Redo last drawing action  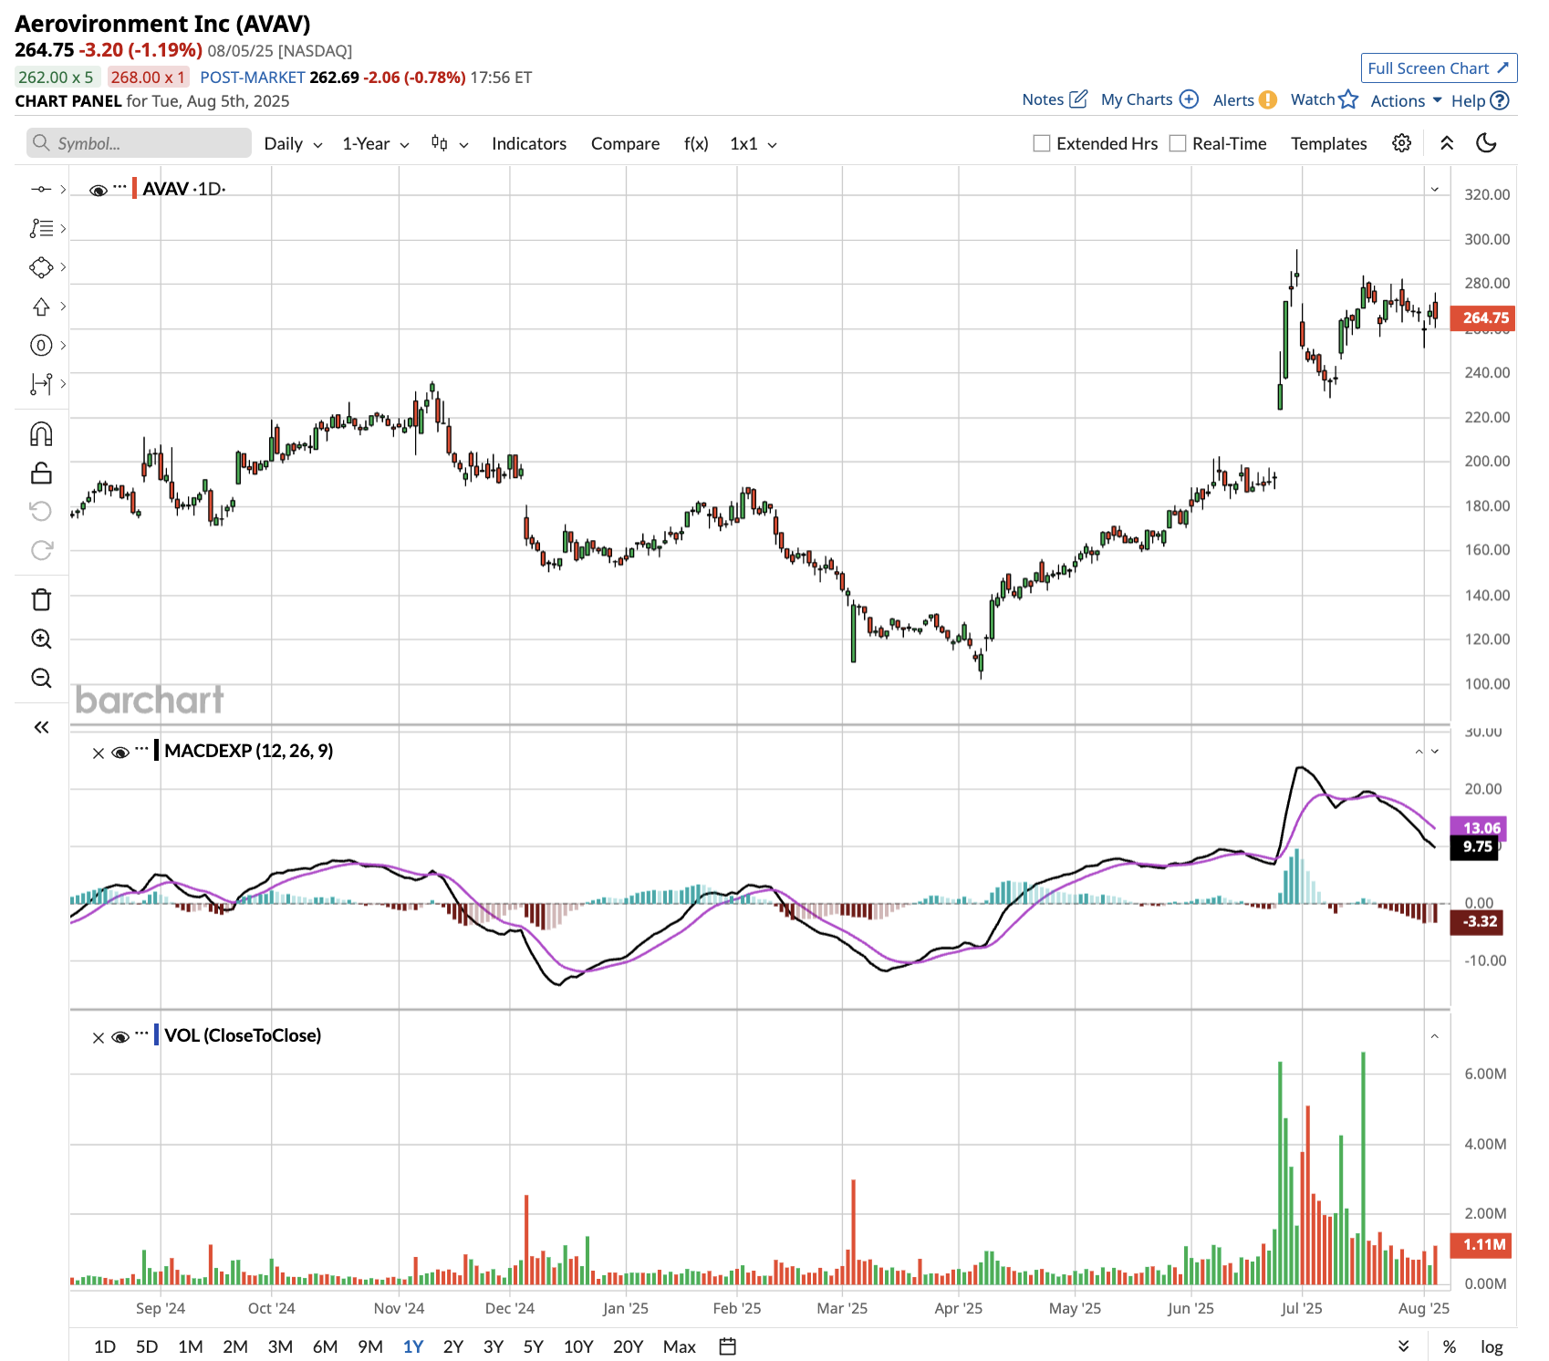coord(41,550)
